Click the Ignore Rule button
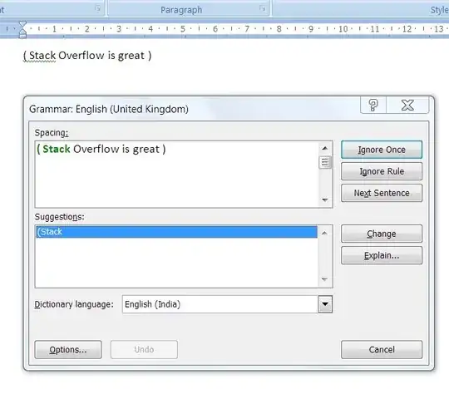 pos(382,171)
